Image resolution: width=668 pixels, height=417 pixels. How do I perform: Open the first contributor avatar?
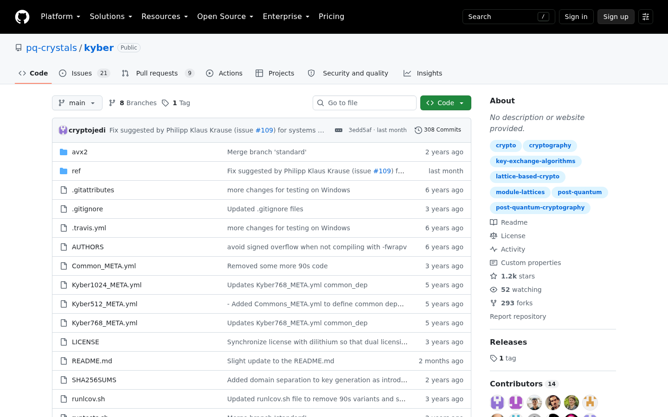[497, 403]
